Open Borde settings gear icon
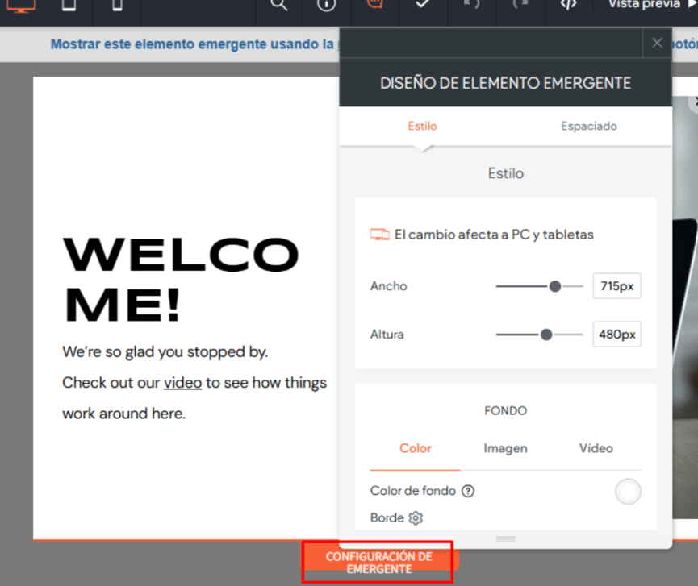The width and height of the screenshot is (698, 586). pos(416,518)
